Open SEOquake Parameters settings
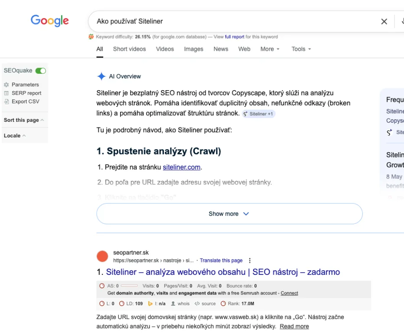The width and height of the screenshot is (404, 333). pos(25,85)
